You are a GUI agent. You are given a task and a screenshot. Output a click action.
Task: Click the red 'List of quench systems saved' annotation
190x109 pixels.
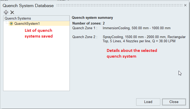39,33
